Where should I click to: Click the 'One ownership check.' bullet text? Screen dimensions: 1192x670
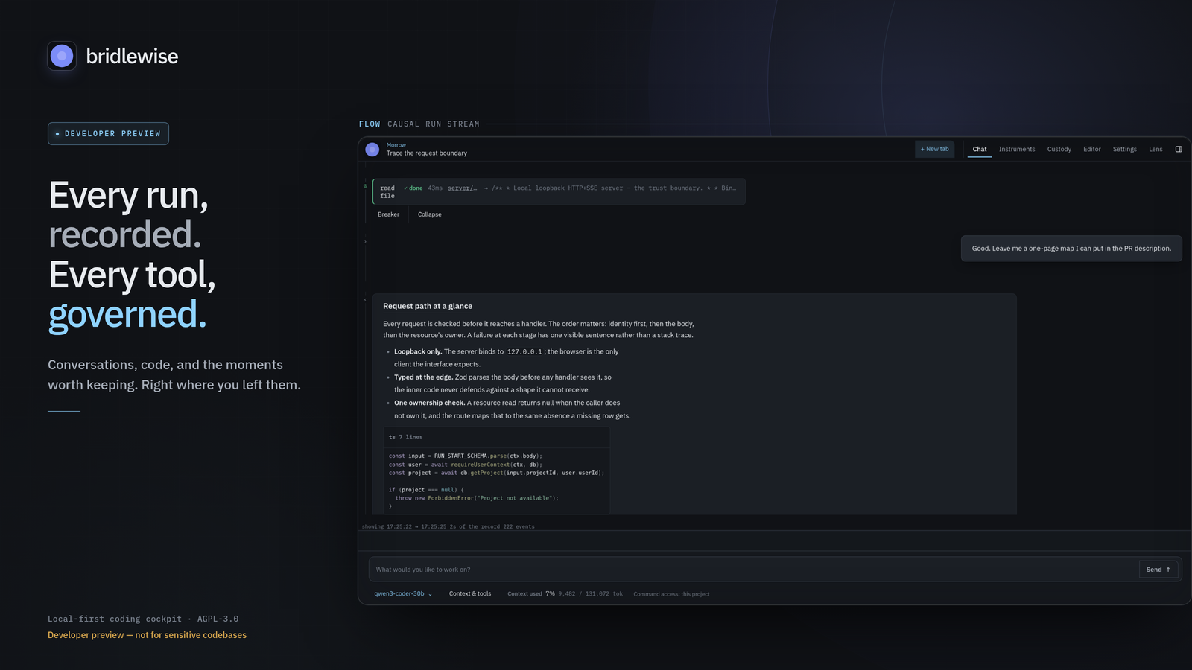[429, 403]
